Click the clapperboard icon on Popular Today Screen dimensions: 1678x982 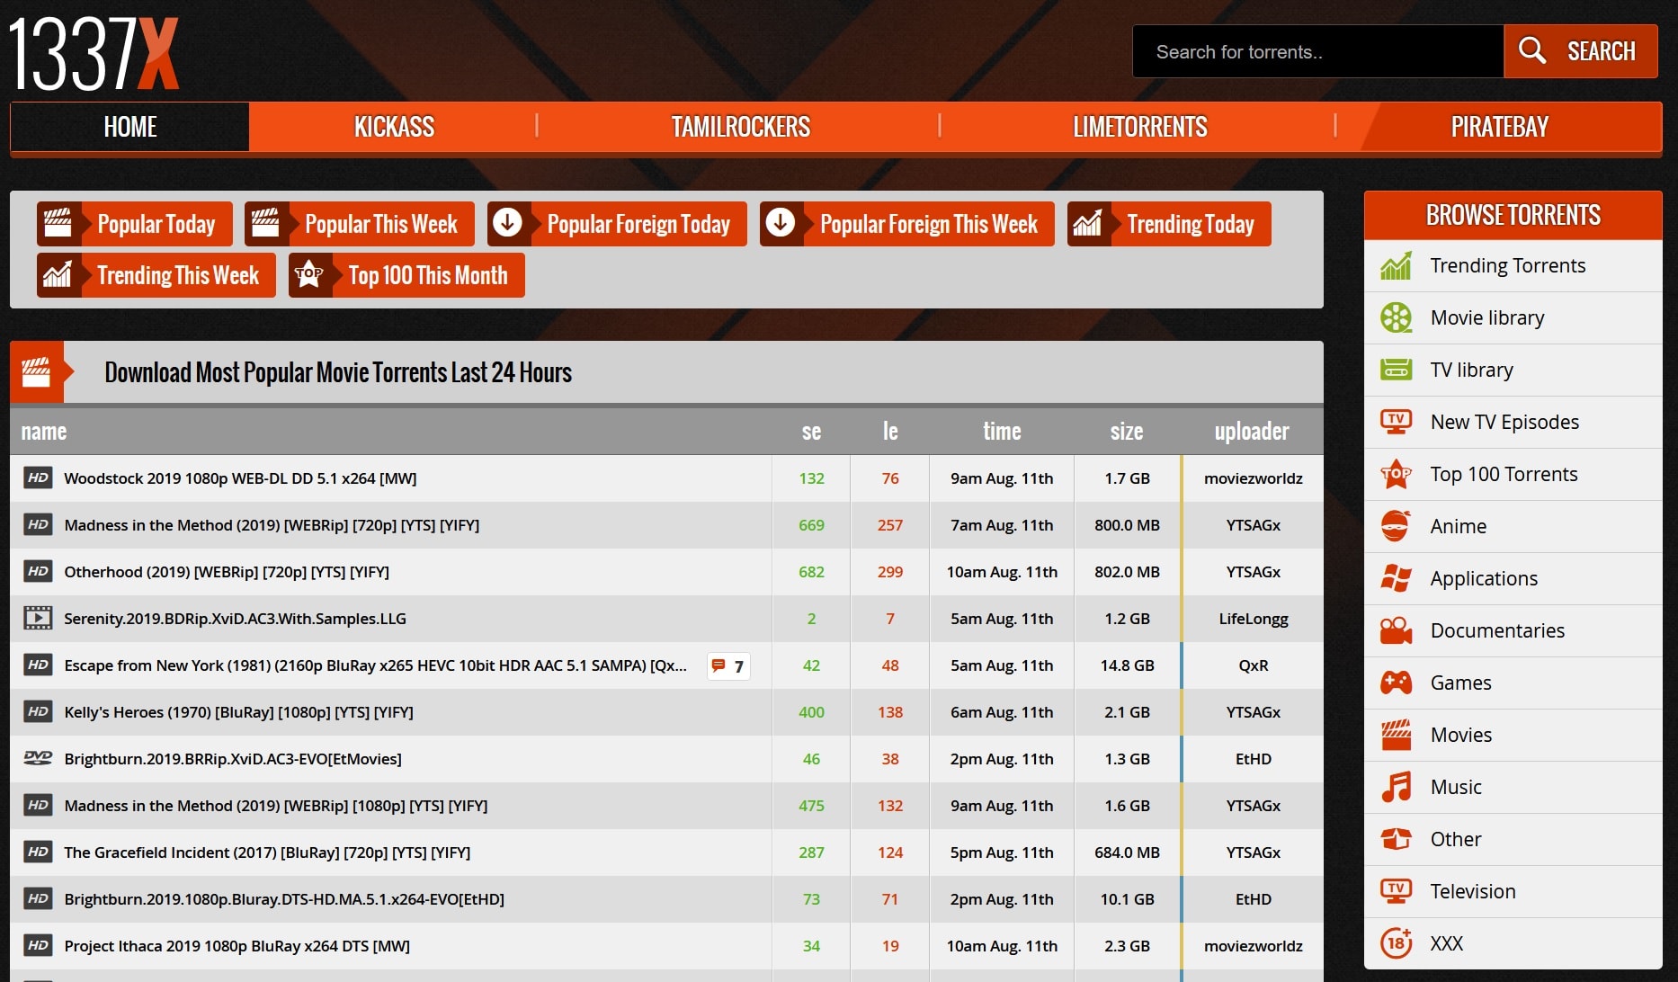pos(58,223)
